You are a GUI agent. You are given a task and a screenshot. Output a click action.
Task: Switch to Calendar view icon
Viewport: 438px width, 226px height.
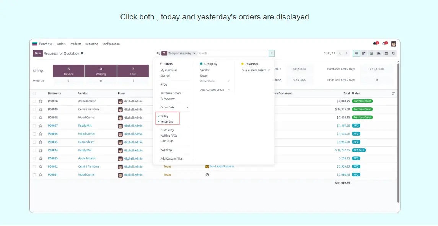386,53
